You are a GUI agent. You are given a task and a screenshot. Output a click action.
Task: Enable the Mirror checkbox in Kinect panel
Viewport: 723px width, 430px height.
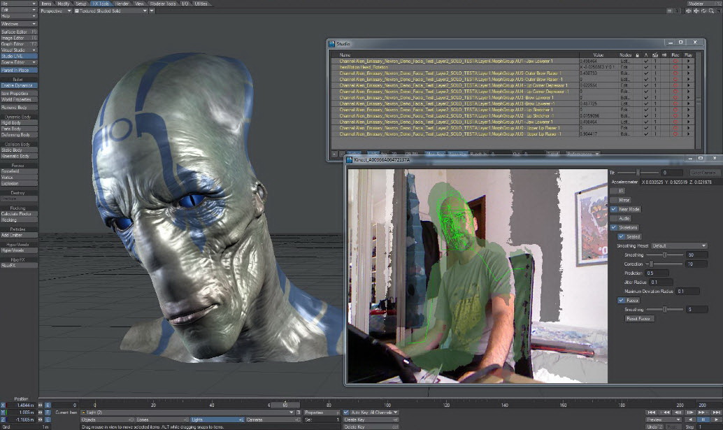[x=614, y=200]
